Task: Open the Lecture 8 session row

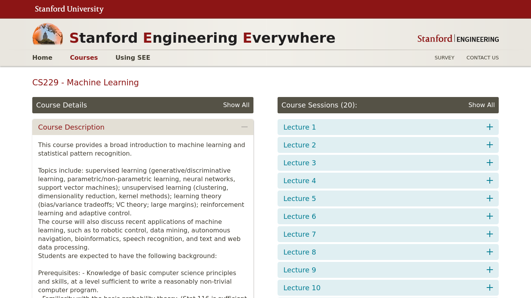Action: tap(388, 252)
